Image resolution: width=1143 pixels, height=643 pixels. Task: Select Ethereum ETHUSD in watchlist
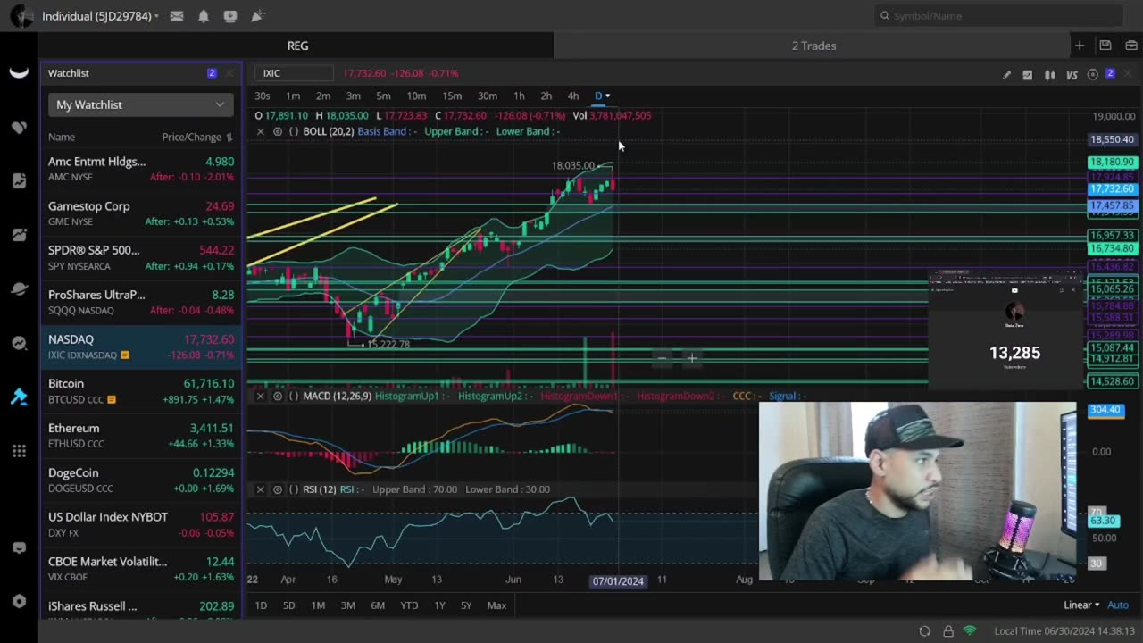[x=141, y=436]
